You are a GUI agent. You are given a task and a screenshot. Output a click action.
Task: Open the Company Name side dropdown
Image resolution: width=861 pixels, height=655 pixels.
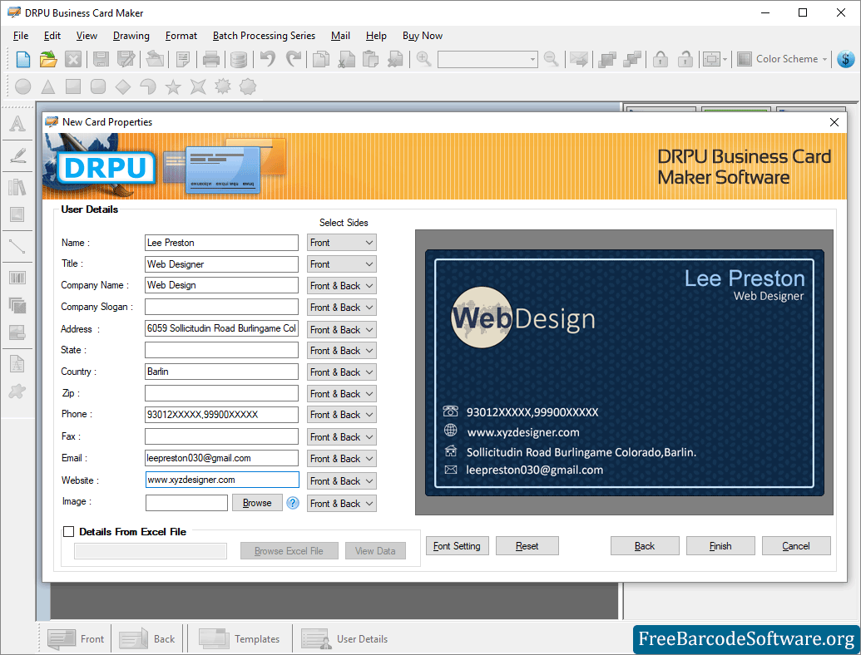(342, 286)
